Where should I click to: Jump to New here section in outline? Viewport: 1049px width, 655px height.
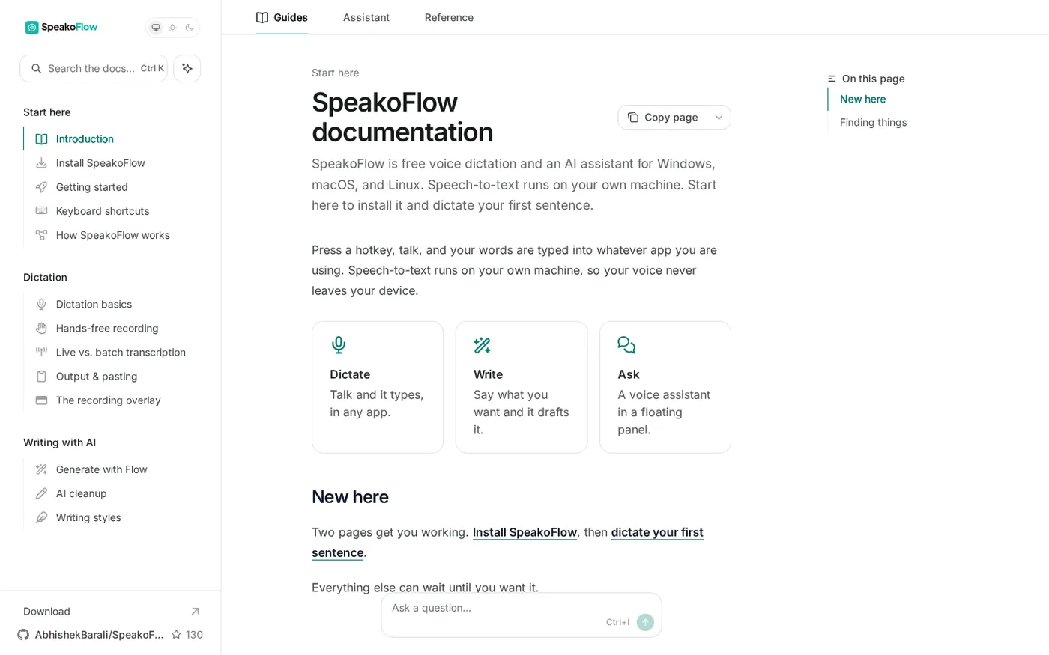click(x=862, y=99)
